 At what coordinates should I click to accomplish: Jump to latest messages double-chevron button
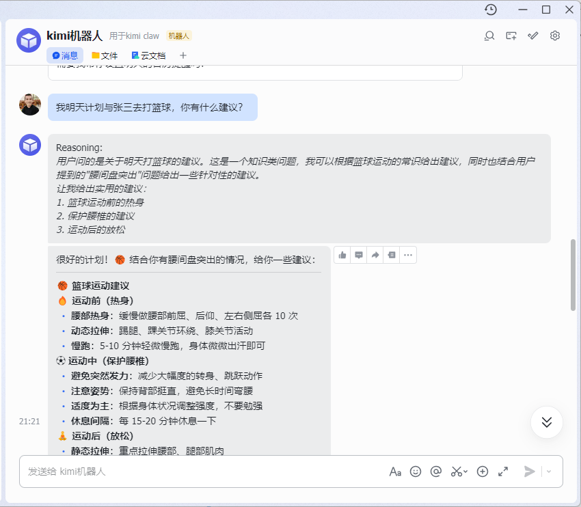pyautogui.click(x=547, y=422)
